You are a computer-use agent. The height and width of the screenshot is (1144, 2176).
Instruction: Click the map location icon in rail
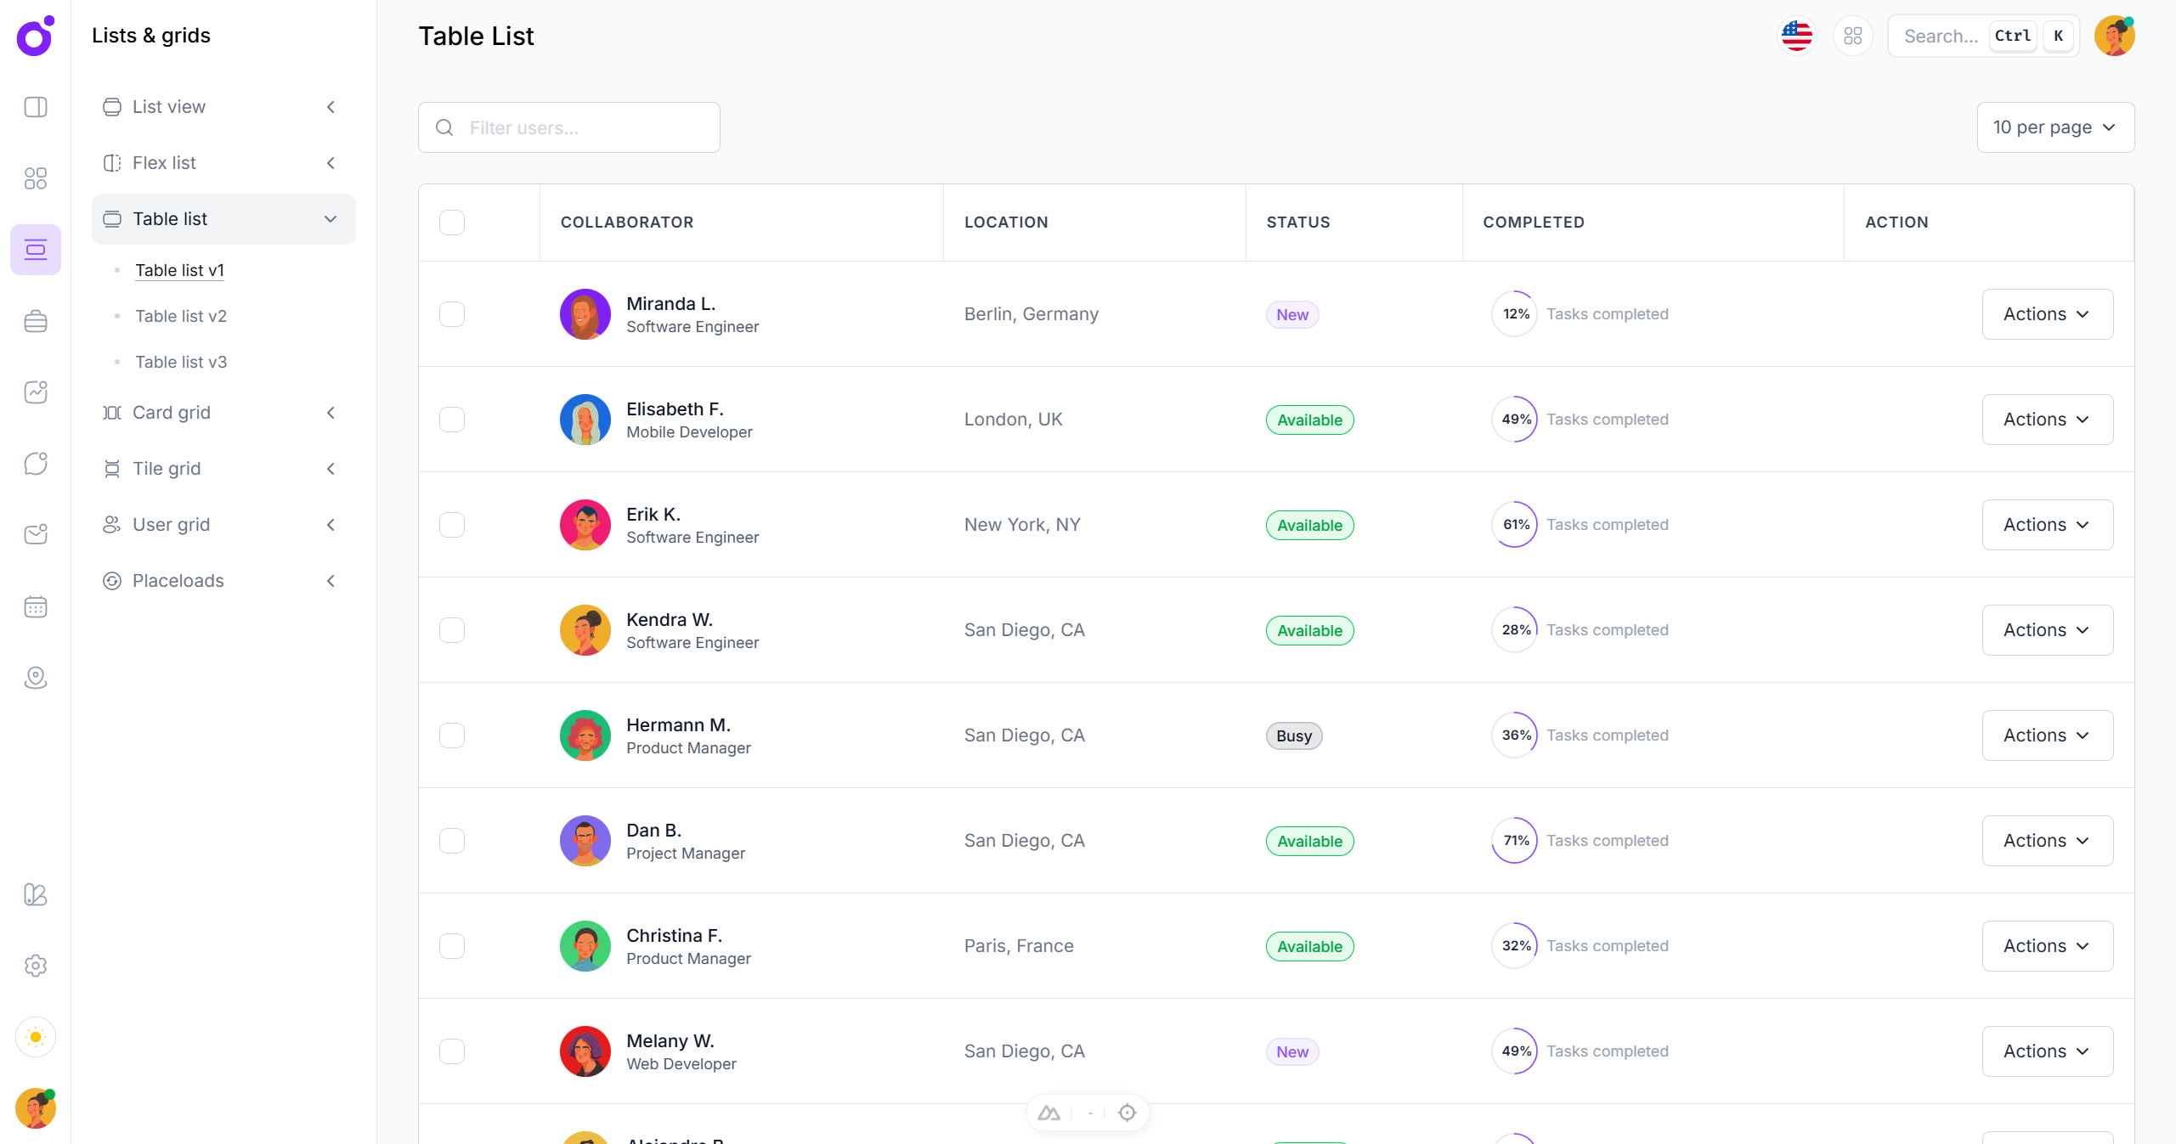click(36, 678)
